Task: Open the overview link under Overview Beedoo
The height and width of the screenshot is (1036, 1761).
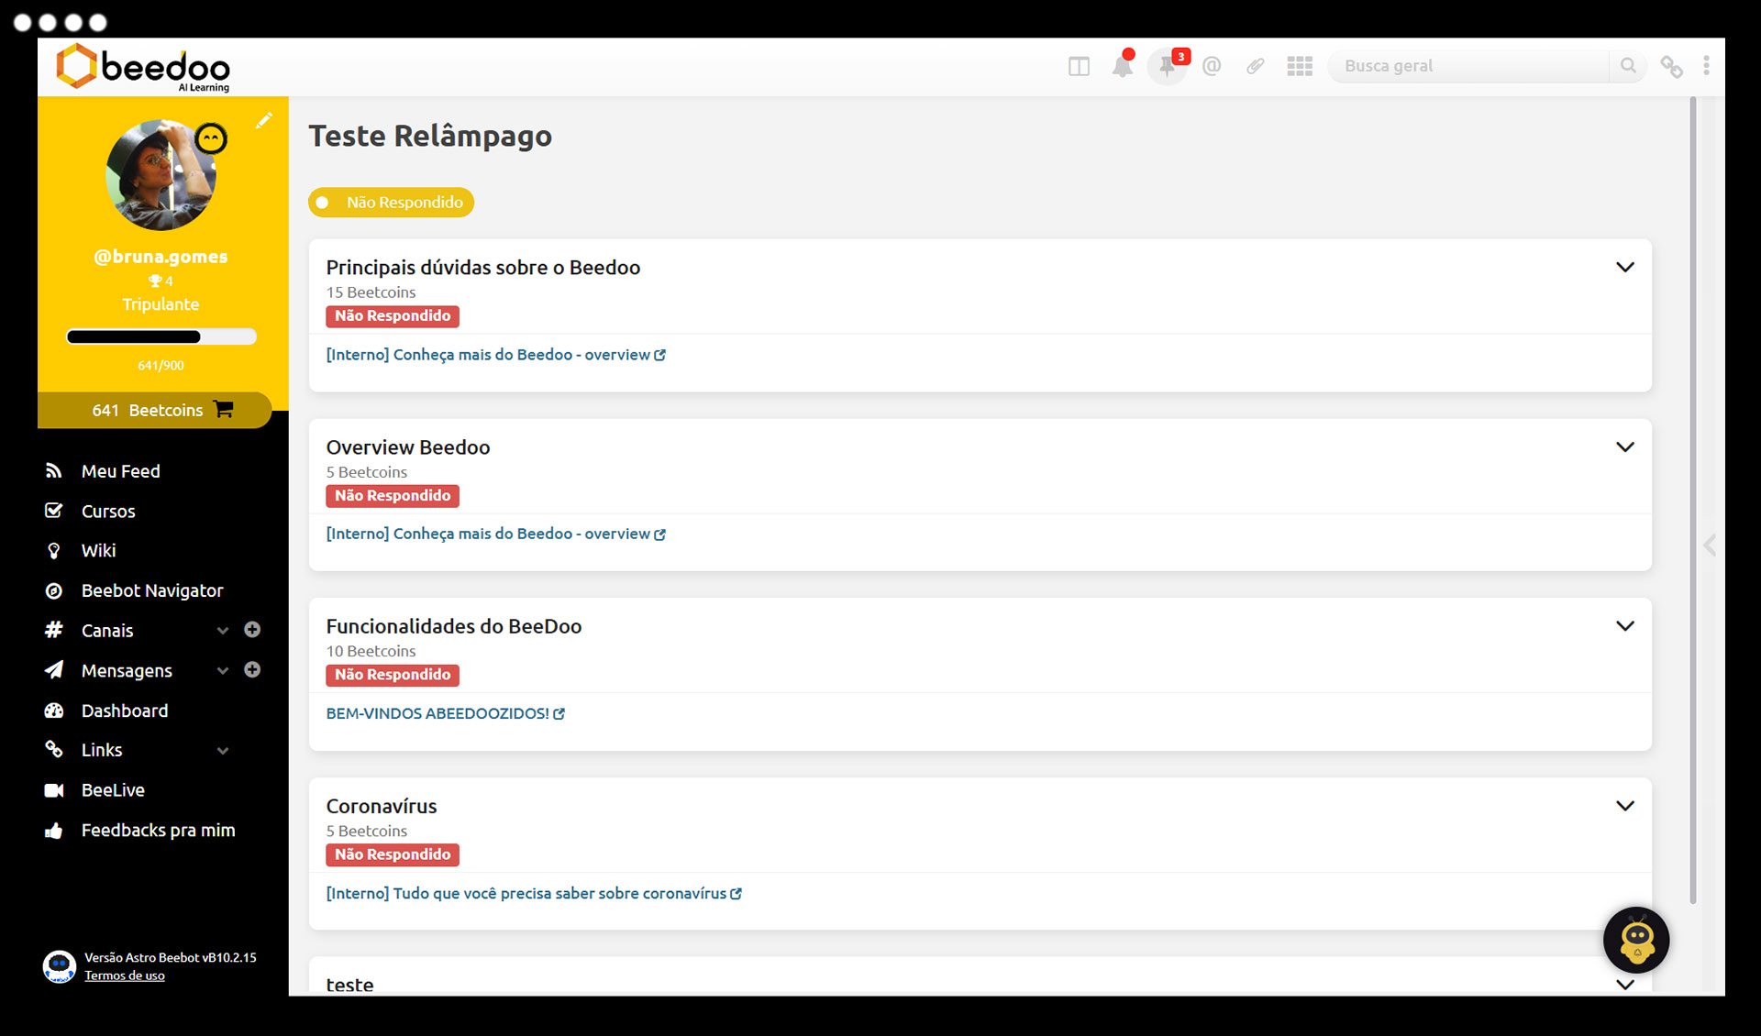Action: click(x=495, y=534)
